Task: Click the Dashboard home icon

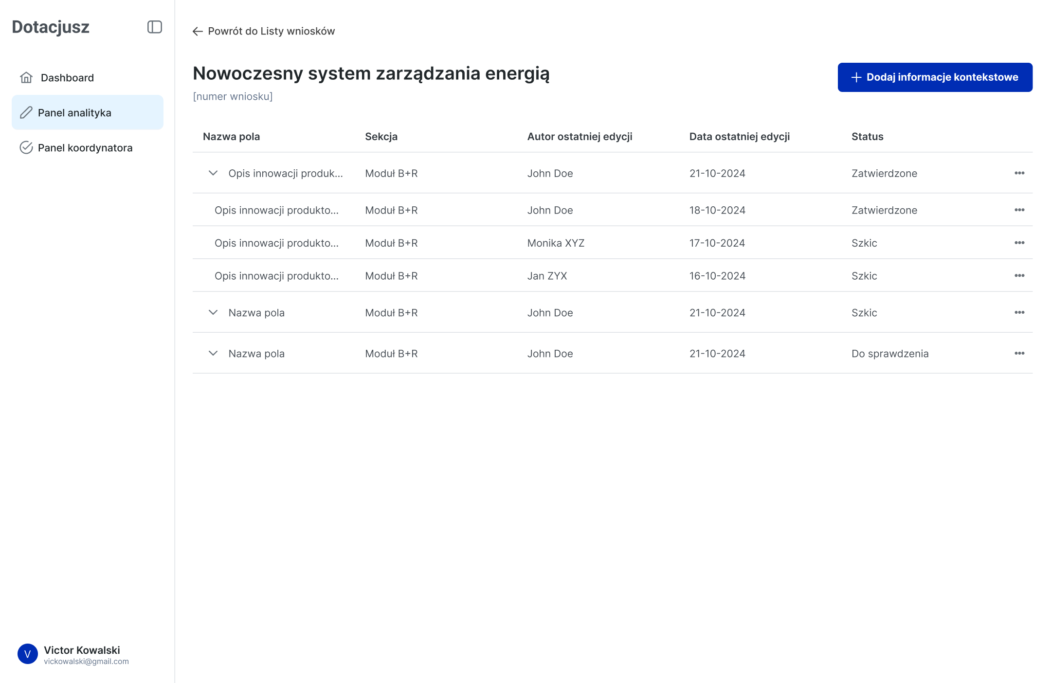Action: 26,78
